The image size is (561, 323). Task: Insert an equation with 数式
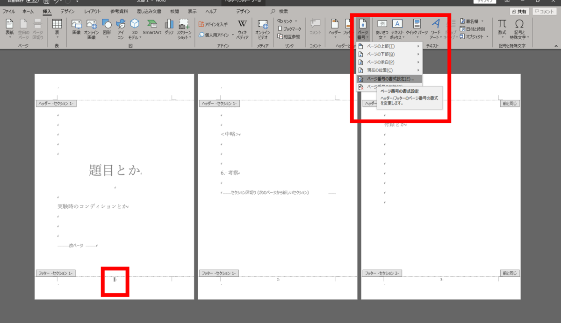[x=502, y=29]
